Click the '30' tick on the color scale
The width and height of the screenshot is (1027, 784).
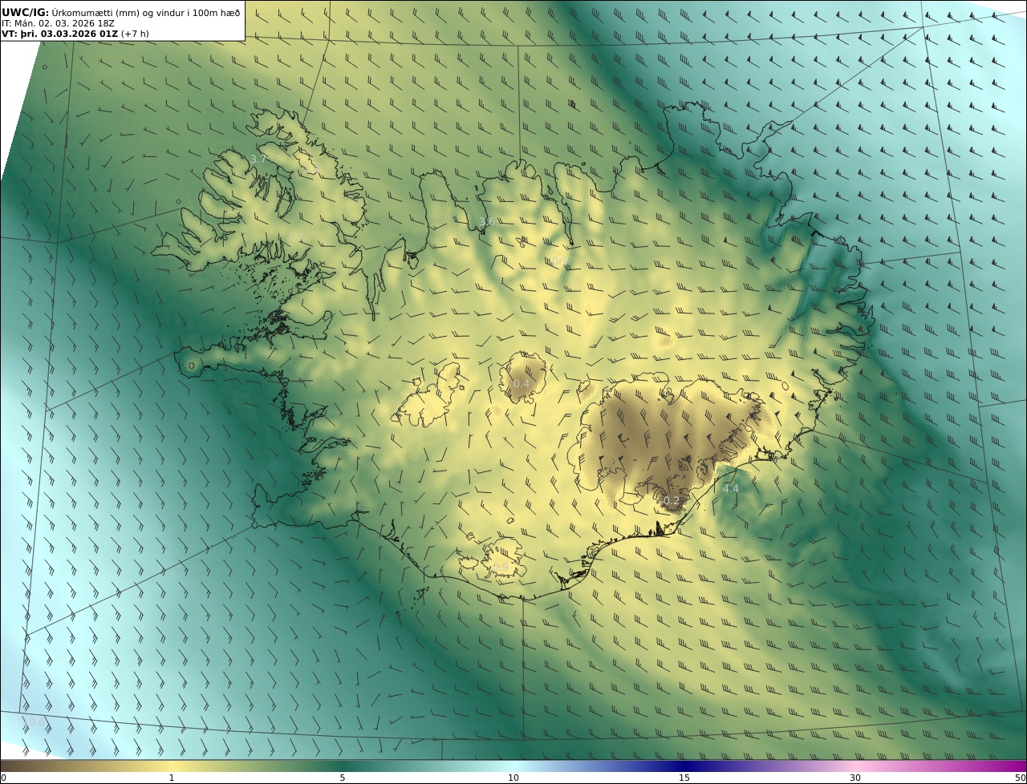[855, 778]
